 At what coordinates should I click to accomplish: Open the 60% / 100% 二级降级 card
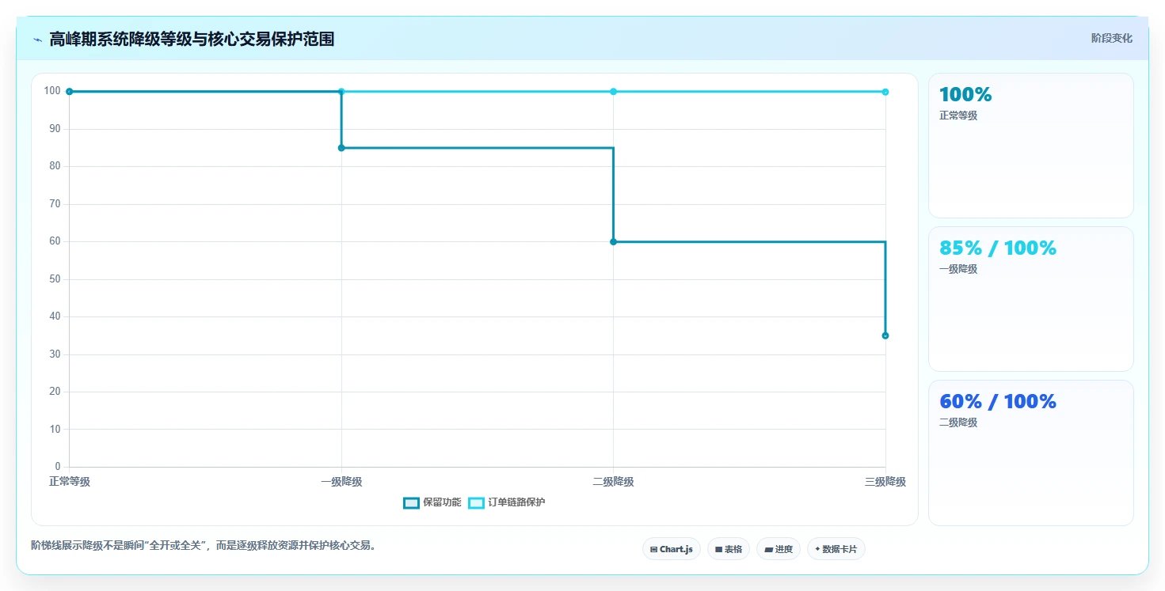[1031, 453]
